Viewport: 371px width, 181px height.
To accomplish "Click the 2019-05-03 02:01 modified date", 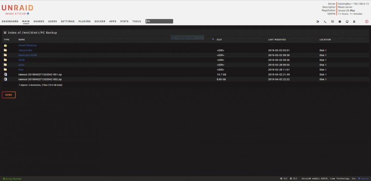I will 279,50.
